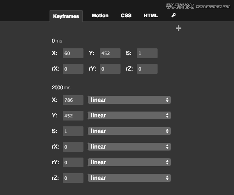Image resolution: width=234 pixels, height=195 pixels.
Task: Focus Y field in 0ms keyframe
Action: pyautogui.click(x=110, y=53)
